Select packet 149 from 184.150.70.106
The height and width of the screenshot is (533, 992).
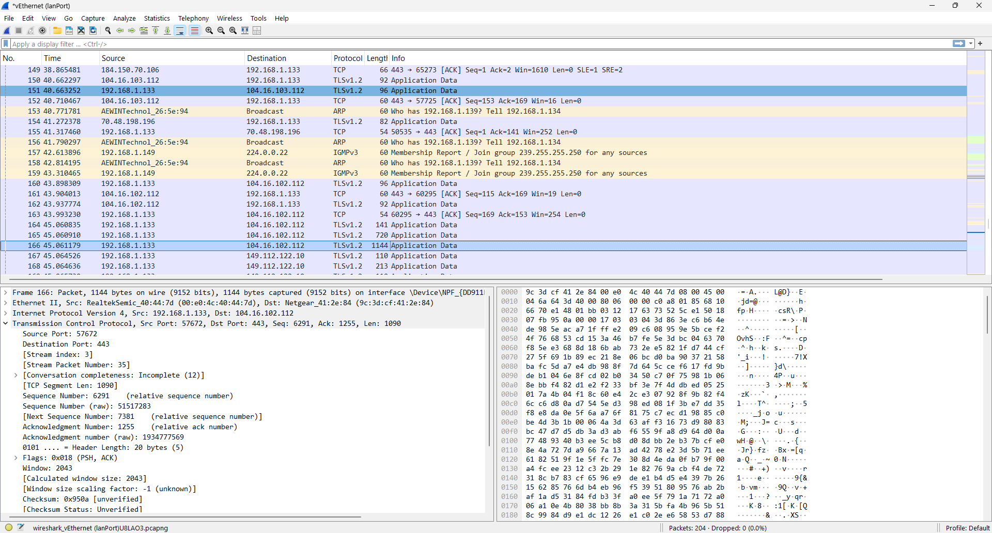(483, 70)
